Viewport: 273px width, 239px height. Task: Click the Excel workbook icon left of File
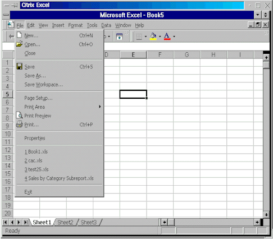(x=11, y=25)
